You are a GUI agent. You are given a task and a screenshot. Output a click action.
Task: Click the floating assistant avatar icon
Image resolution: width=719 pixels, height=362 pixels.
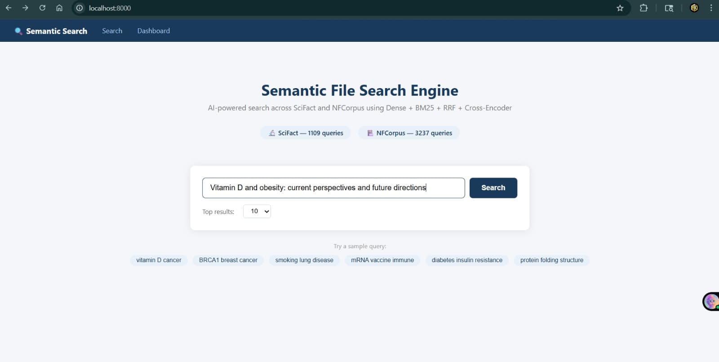711,301
